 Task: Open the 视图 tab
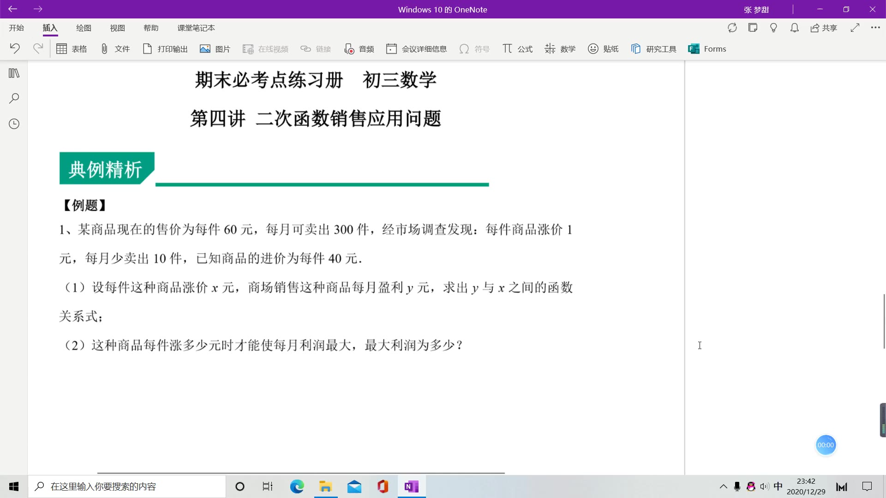pyautogui.click(x=117, y=28)
